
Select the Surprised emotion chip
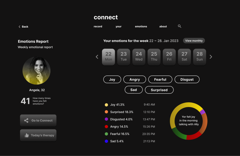click(159, 90)
